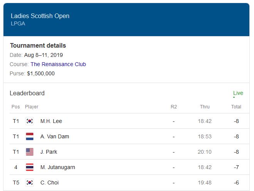Select player M. Jutanugarn
This screenshot has height=191, width=254.
coord(57,167)
